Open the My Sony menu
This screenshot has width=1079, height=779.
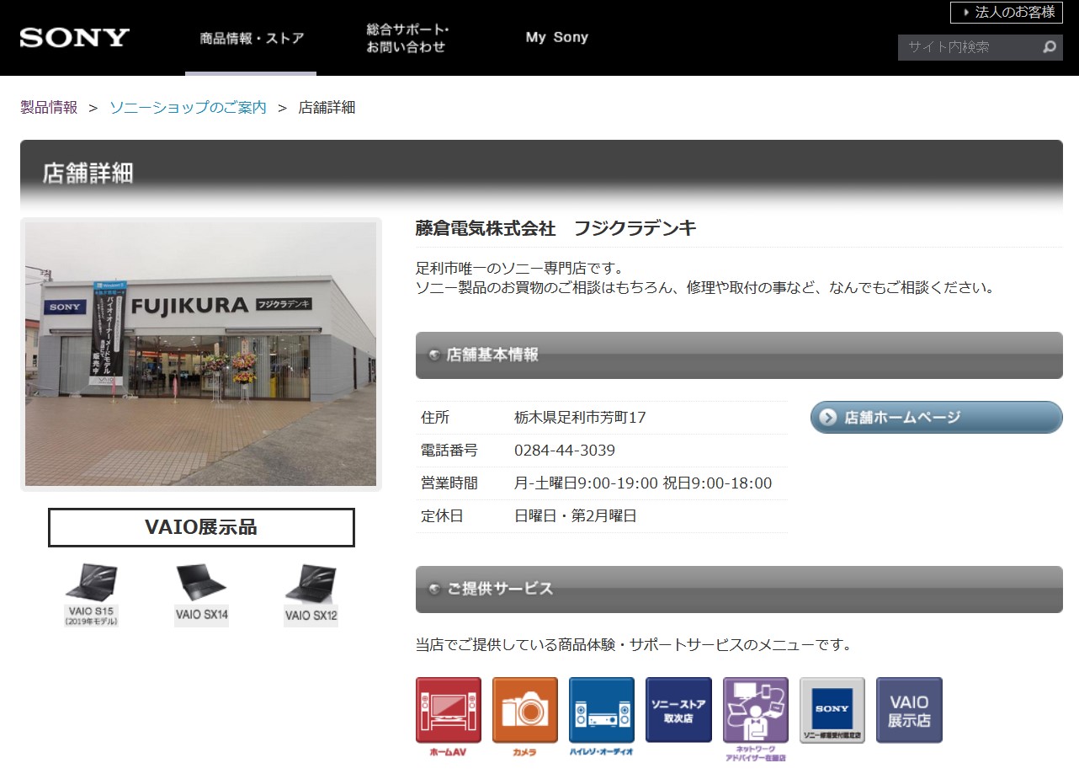click(x=556, y=37)
